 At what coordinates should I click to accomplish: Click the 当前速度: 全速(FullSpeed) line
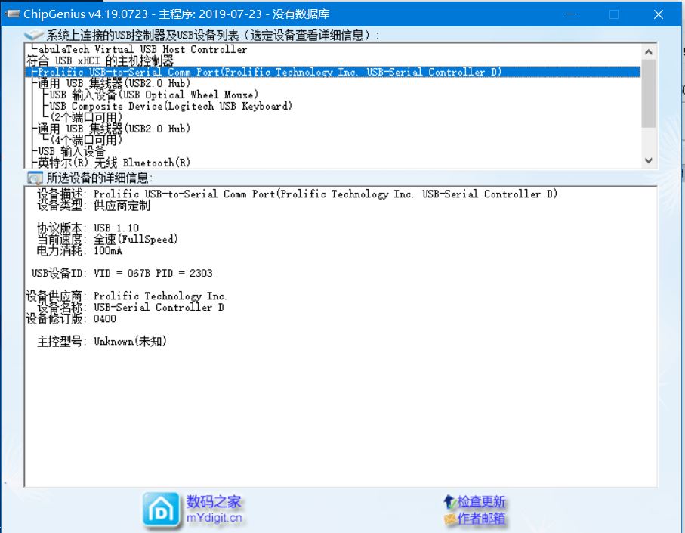click(x=107, y=240)
